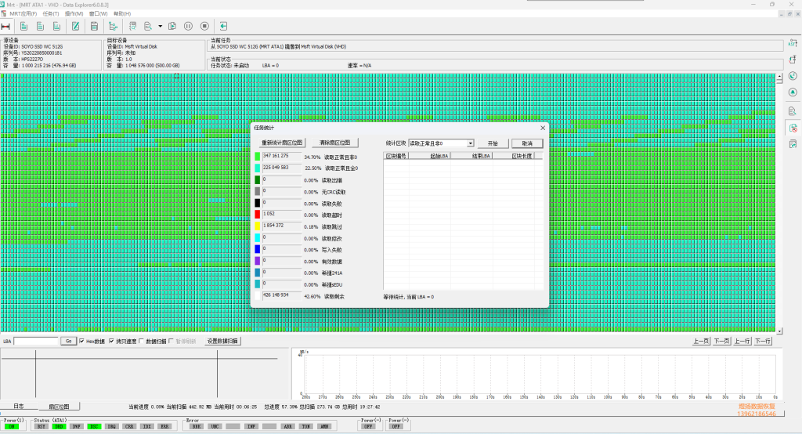This screenshot has height=434, width=802.
Task: Click the edit pencil note toolbar icon
Action: [76, 26]
